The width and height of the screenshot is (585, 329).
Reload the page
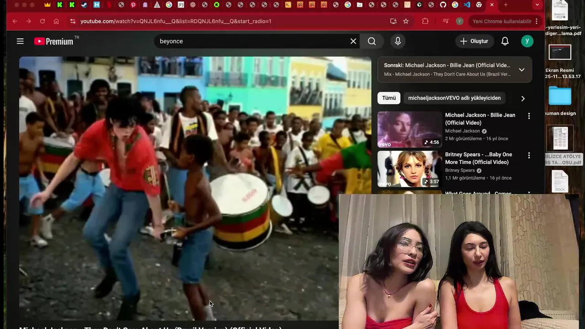(x=43, y=21)
